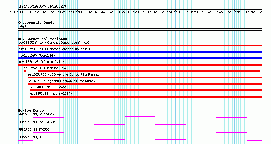The image size is (271, 144).
Task: Click the DGV Structural Variants track title
Action: (x=43, y=39)
